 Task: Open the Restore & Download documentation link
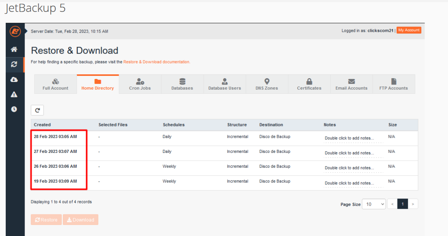tap(157, 61)
